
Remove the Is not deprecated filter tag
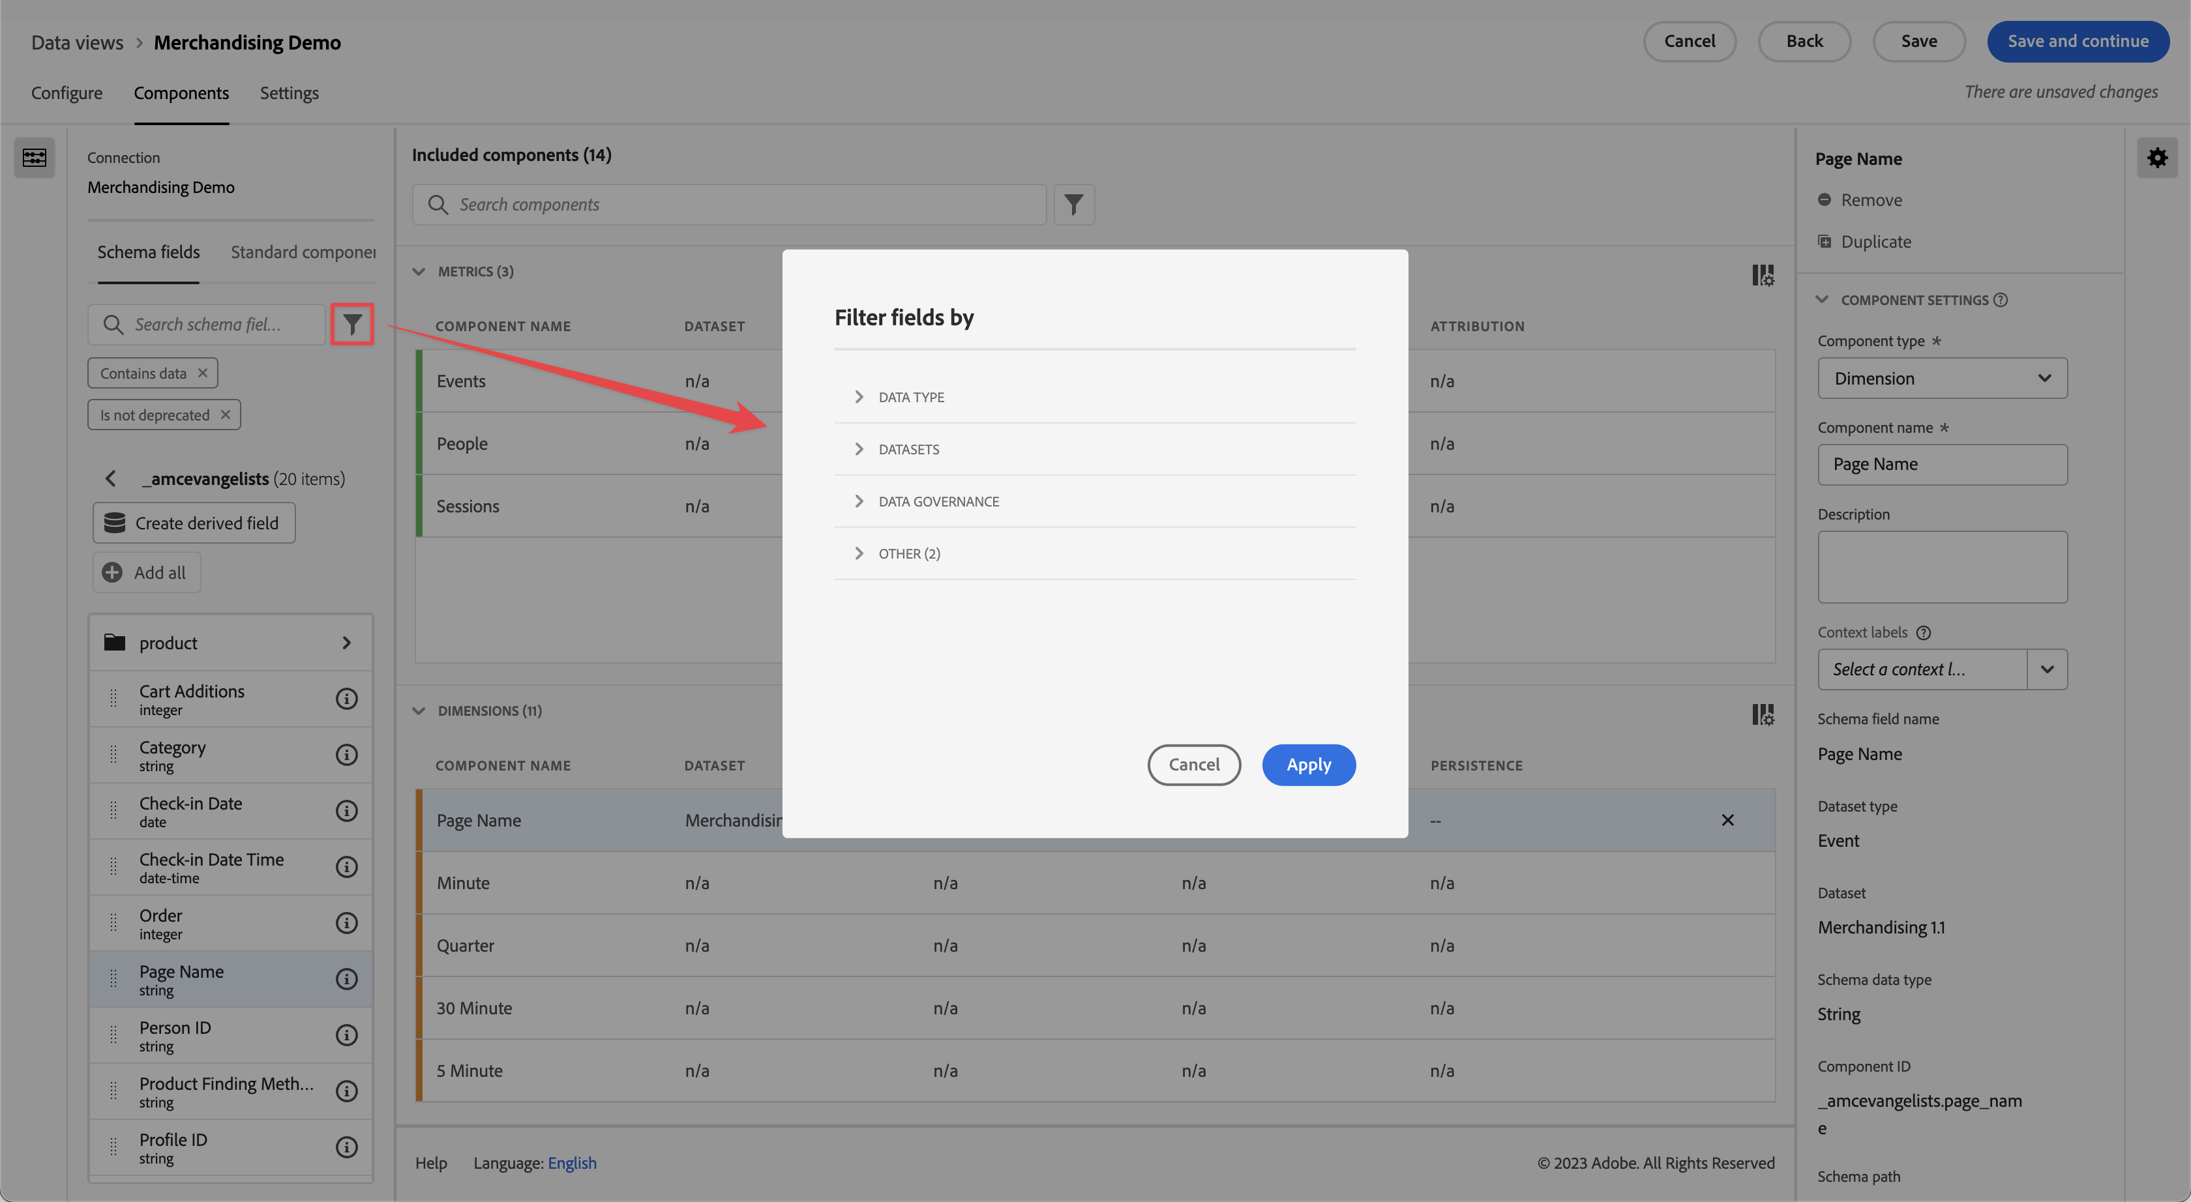tap(226, 415)
